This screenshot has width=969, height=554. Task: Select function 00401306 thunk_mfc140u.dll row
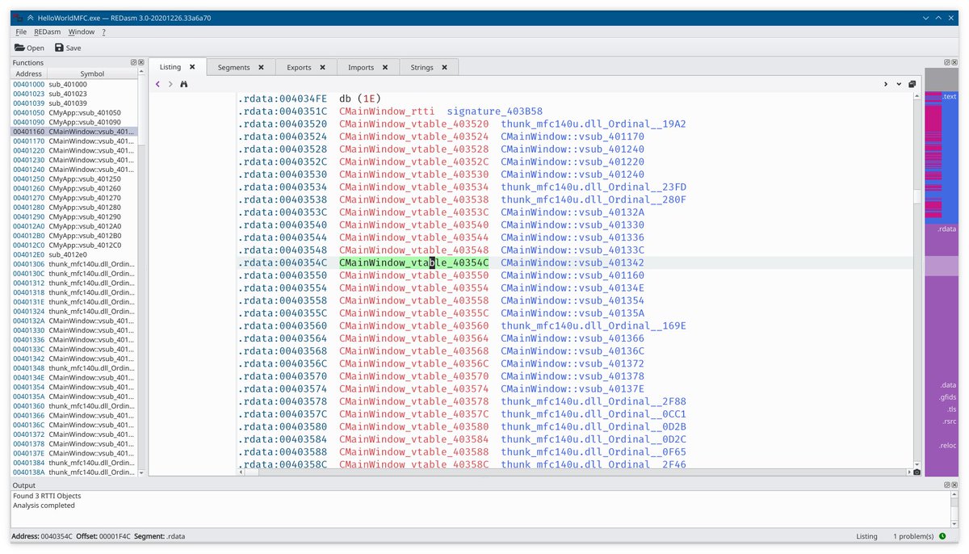[x=74, y=264]
